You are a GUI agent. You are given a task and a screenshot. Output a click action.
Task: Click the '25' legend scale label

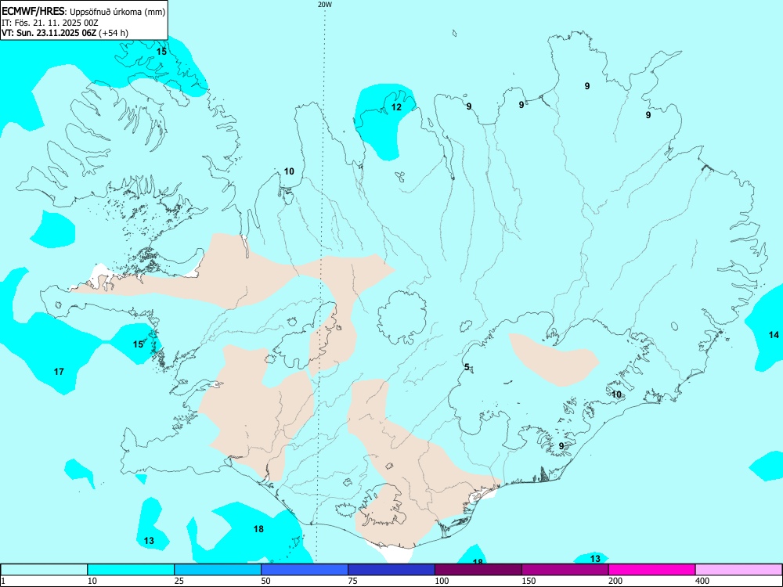click(179, 581)
